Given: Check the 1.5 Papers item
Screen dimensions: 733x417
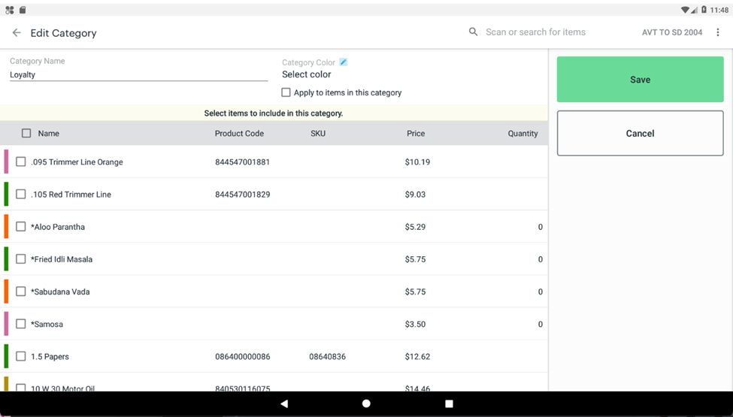Looking at the screenshot, I should [x=20, y=356].
